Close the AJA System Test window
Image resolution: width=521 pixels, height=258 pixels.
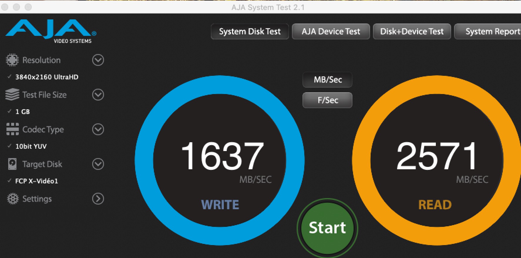(5, 7)
